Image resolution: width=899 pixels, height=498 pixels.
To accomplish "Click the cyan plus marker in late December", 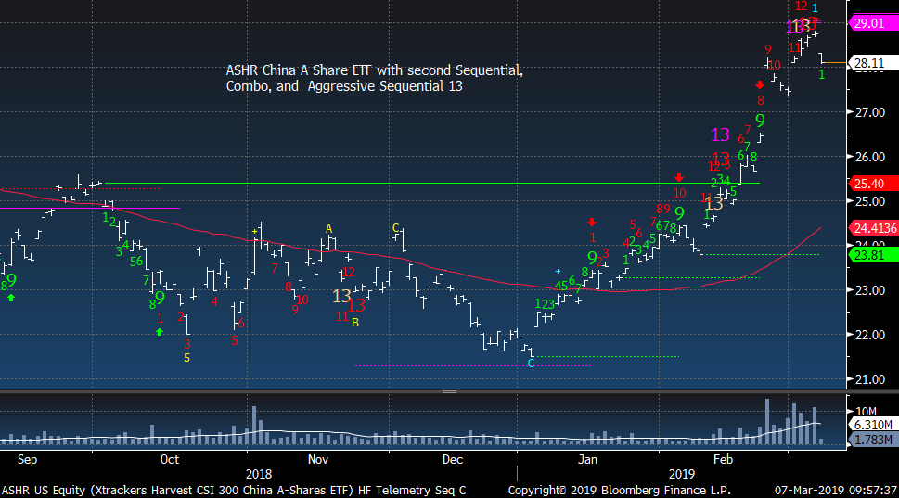I will click(558, 271).
